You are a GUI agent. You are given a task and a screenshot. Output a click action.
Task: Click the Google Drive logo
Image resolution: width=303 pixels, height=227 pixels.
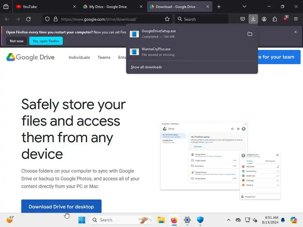(30, 57)
